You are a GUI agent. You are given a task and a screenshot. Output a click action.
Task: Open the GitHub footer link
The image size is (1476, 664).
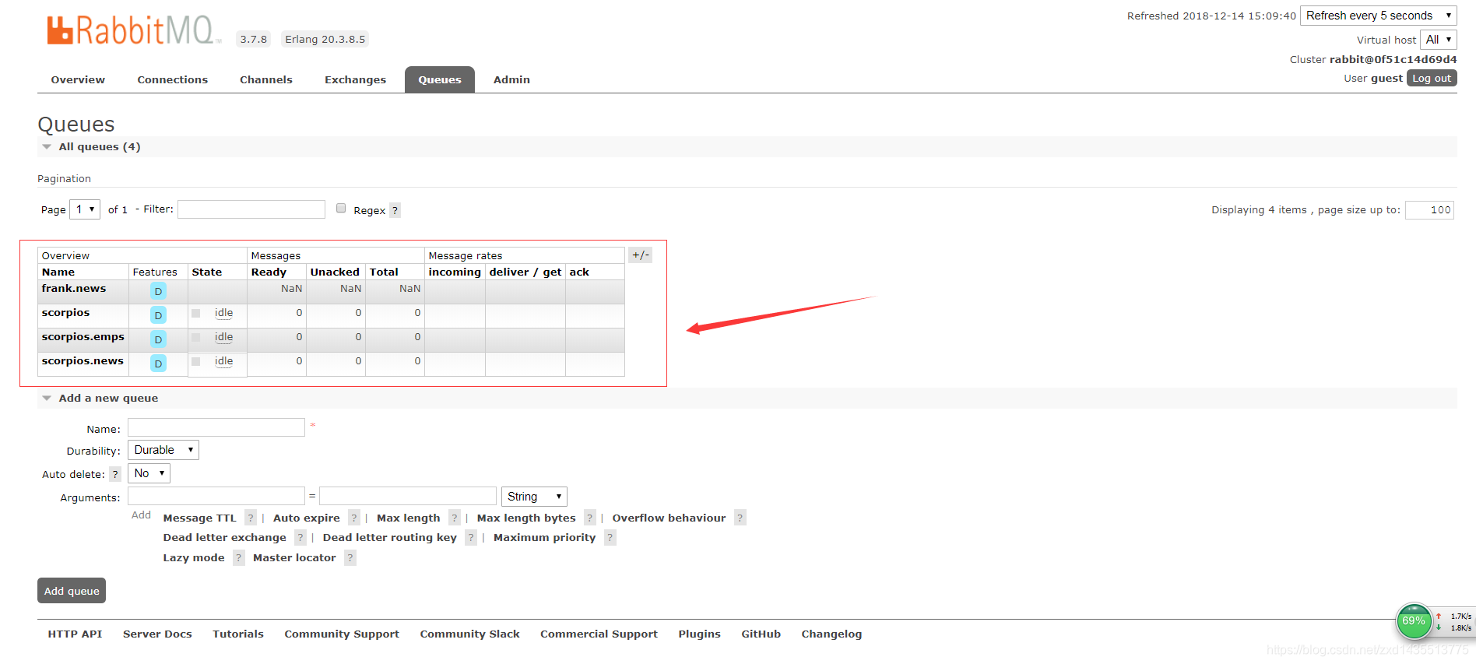click(x=761, y=634)
